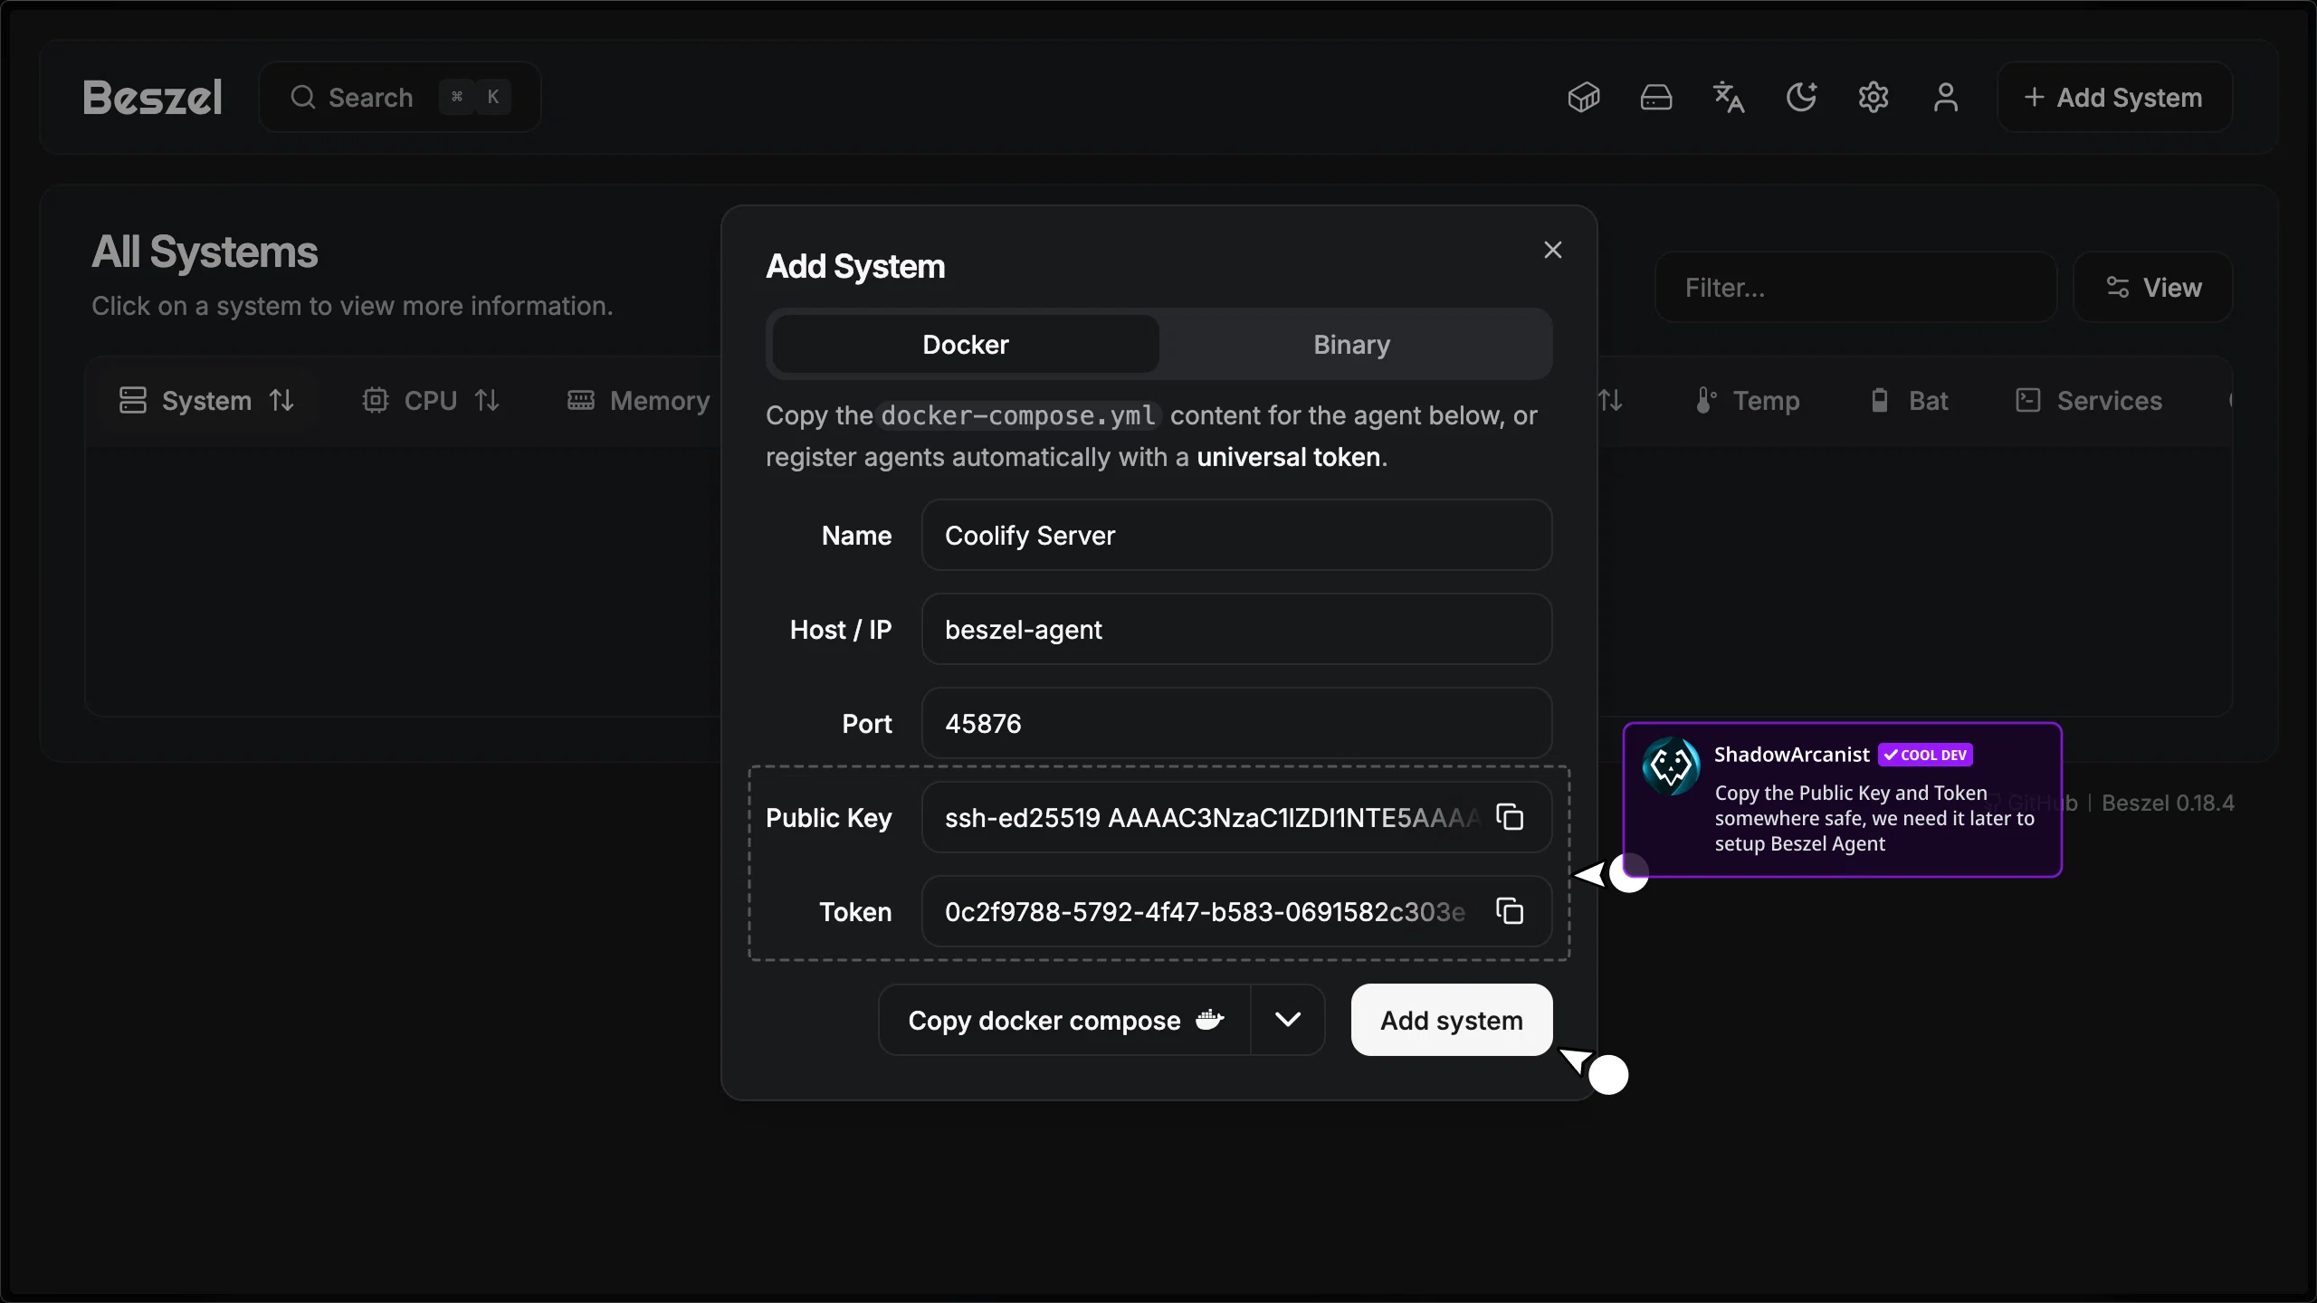Open the user account menu

(1946, 97)
